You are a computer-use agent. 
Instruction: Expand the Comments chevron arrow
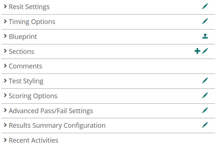pyautogui.click(x=5, y=66)
